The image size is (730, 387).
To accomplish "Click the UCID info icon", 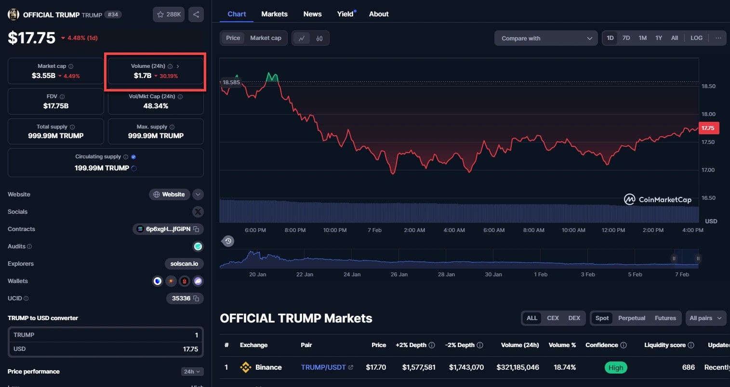I will (26, 298).
